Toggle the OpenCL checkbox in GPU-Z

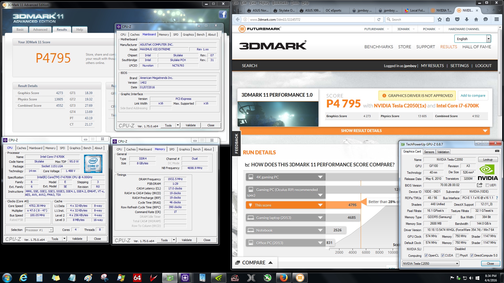coord(426,255)
